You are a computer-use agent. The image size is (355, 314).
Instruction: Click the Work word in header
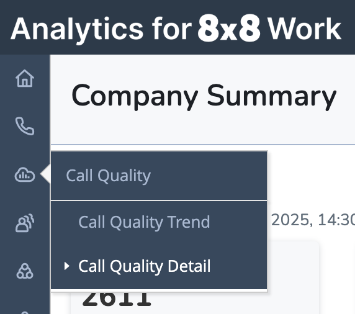click(305, 29)
